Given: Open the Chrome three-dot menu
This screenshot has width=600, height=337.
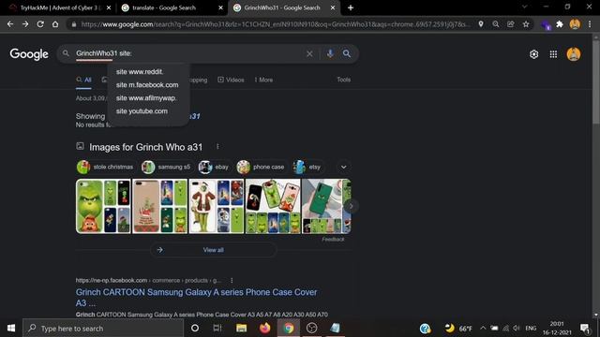Looking at the screenshot, I should pyautogui.click(x=590, y=24).
